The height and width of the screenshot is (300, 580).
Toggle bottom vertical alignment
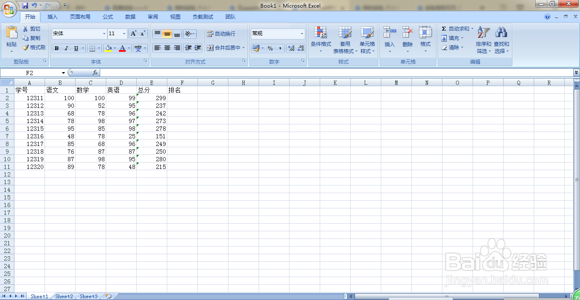coord(177,34)
